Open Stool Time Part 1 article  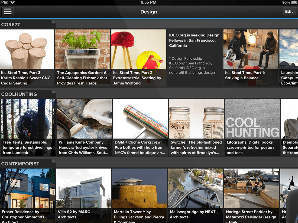251,58
